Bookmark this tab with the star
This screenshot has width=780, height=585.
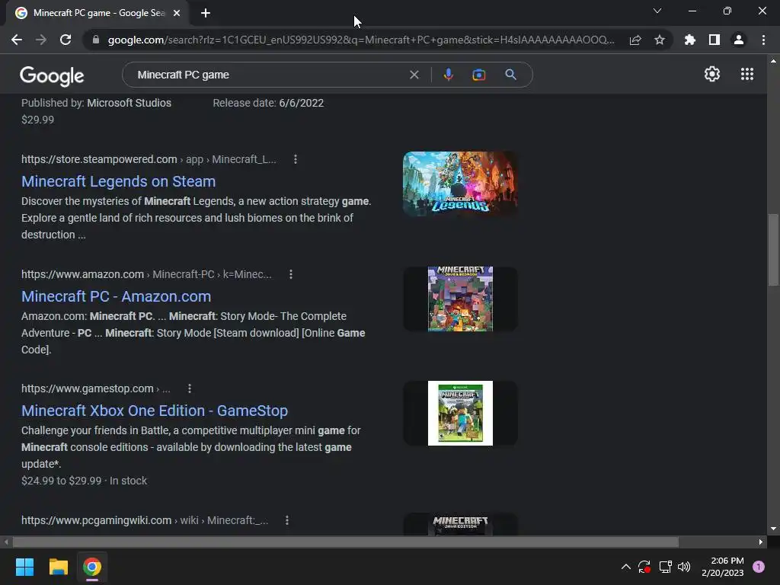(x=660, y=40)
